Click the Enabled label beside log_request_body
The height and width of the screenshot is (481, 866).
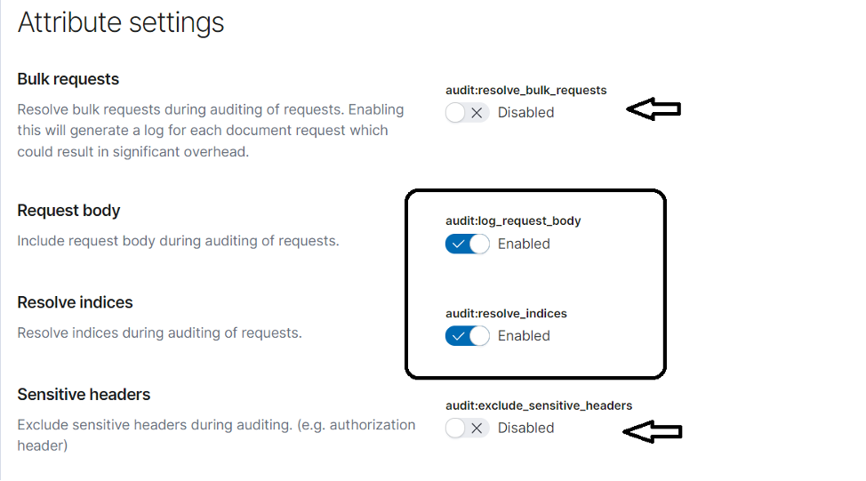point(524,245)
